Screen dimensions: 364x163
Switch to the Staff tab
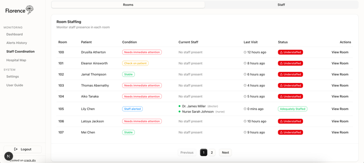point(281,5)
